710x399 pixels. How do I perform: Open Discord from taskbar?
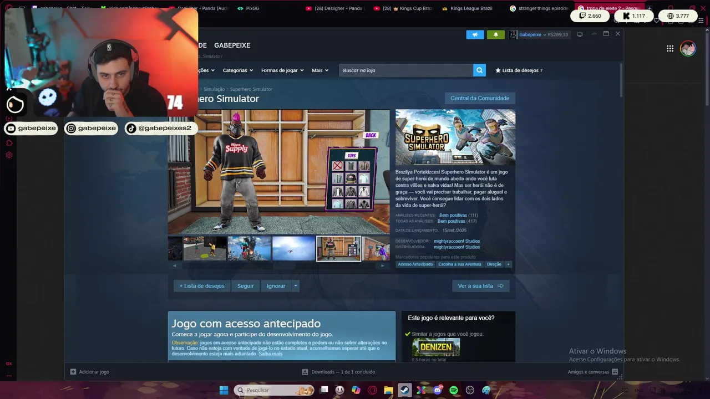pos(437,390)
